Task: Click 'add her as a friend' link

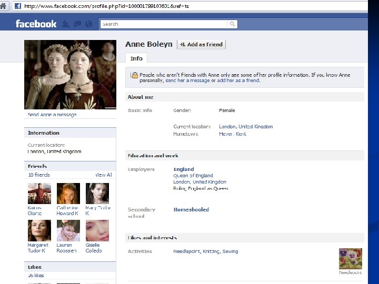Action: point(238,80)
